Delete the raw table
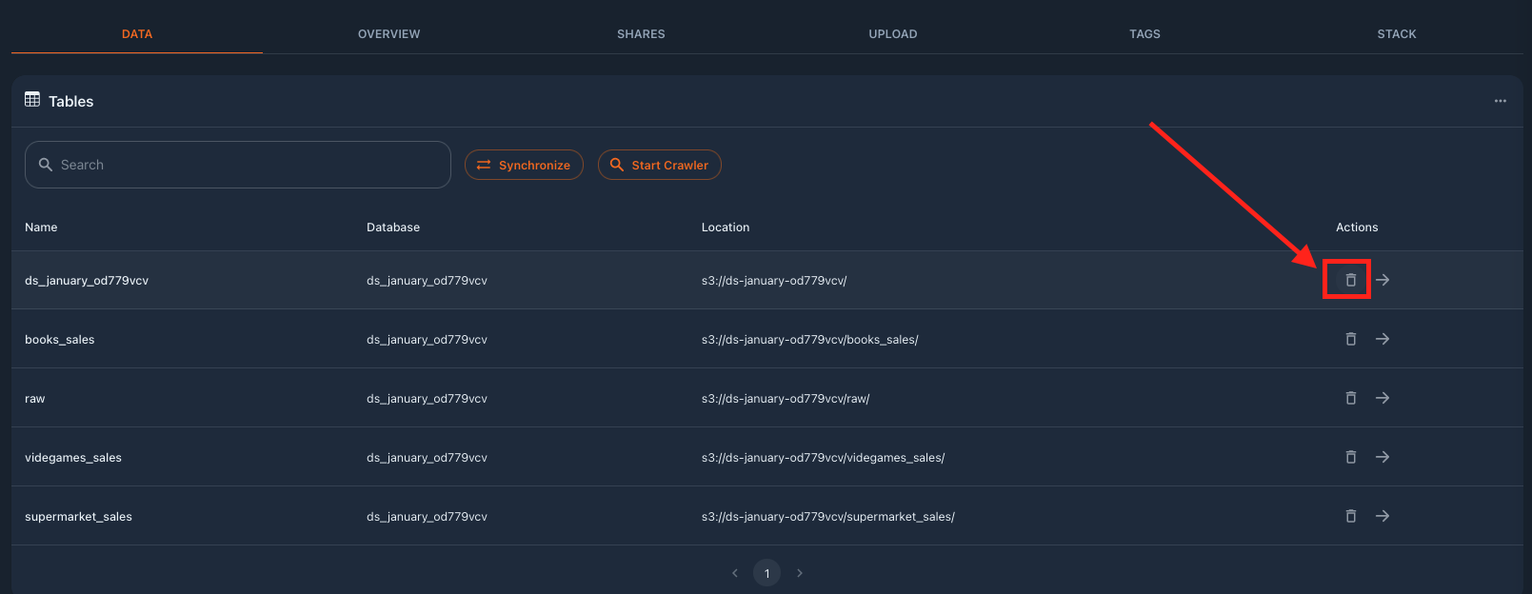Screen dimensions: 1532x594 click(1350, 398)
